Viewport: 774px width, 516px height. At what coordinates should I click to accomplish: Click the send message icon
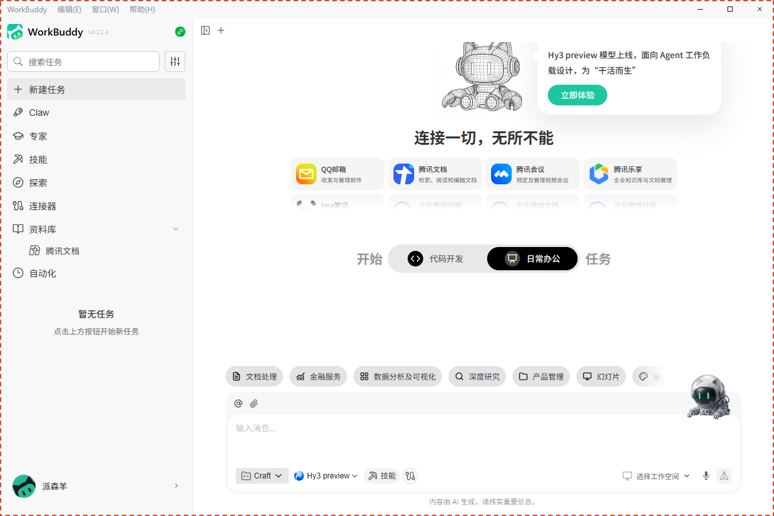click(724, 475)
